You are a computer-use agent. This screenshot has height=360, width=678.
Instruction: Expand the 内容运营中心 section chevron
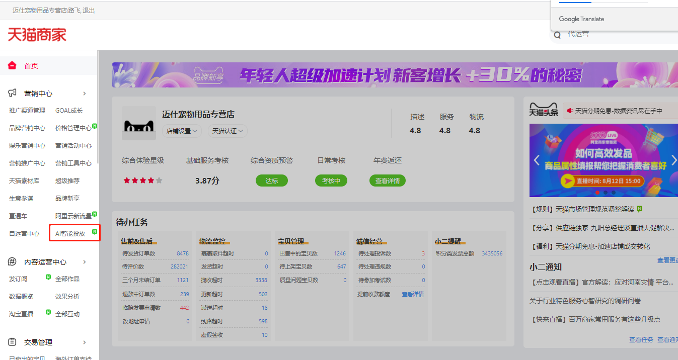[x=85, y=262]
